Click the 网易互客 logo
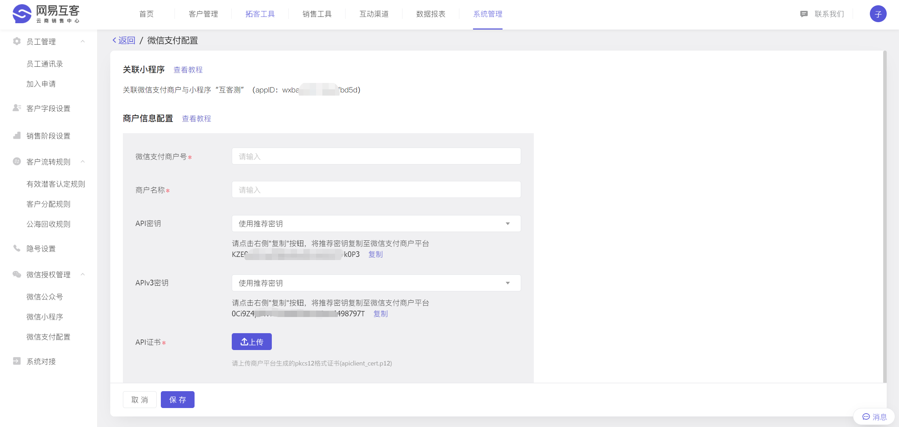This screenshot has width=899, height=427. [46, 14]
